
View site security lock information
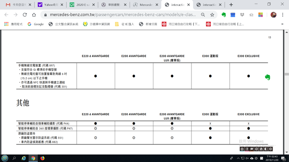click(45, 15)
